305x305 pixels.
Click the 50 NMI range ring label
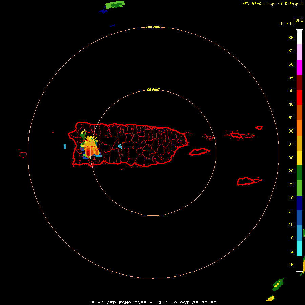tap(153, 90)
